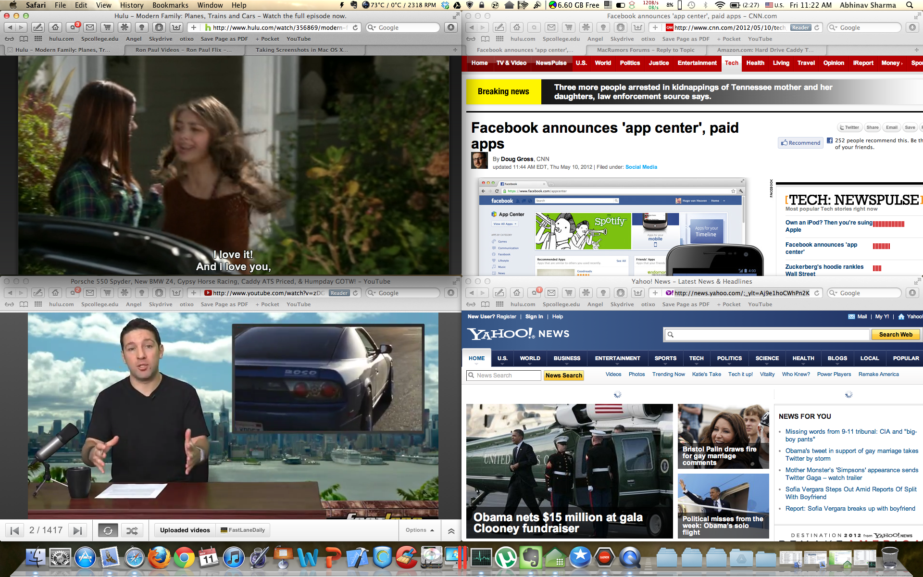
Task: Open the Trash in the dock
Action: pos(890,558)
